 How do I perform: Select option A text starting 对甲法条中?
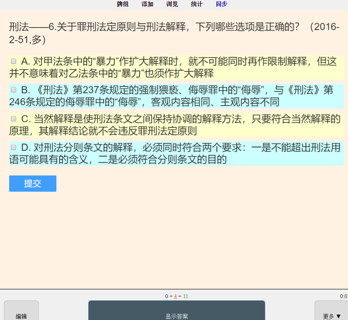(x=177, y=67)
